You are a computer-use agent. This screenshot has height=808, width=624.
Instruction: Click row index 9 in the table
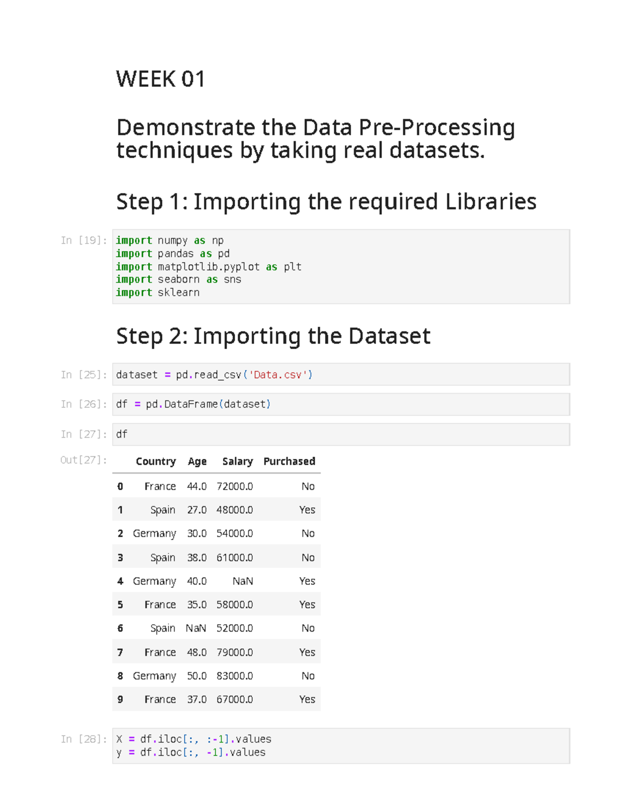click(120, 700)
